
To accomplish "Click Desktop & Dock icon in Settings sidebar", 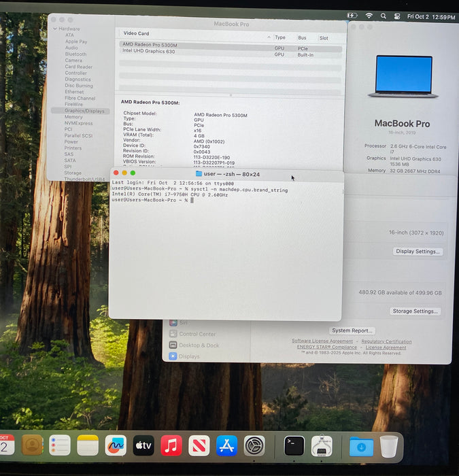I will point(173,345).
